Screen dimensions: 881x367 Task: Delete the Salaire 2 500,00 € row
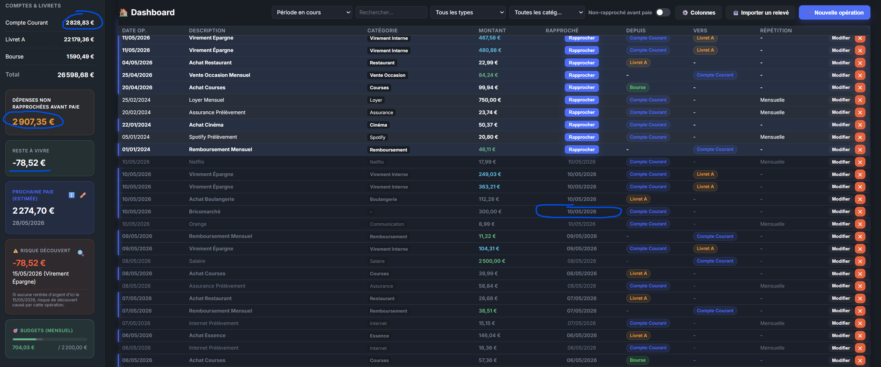(x=860, y=261)
